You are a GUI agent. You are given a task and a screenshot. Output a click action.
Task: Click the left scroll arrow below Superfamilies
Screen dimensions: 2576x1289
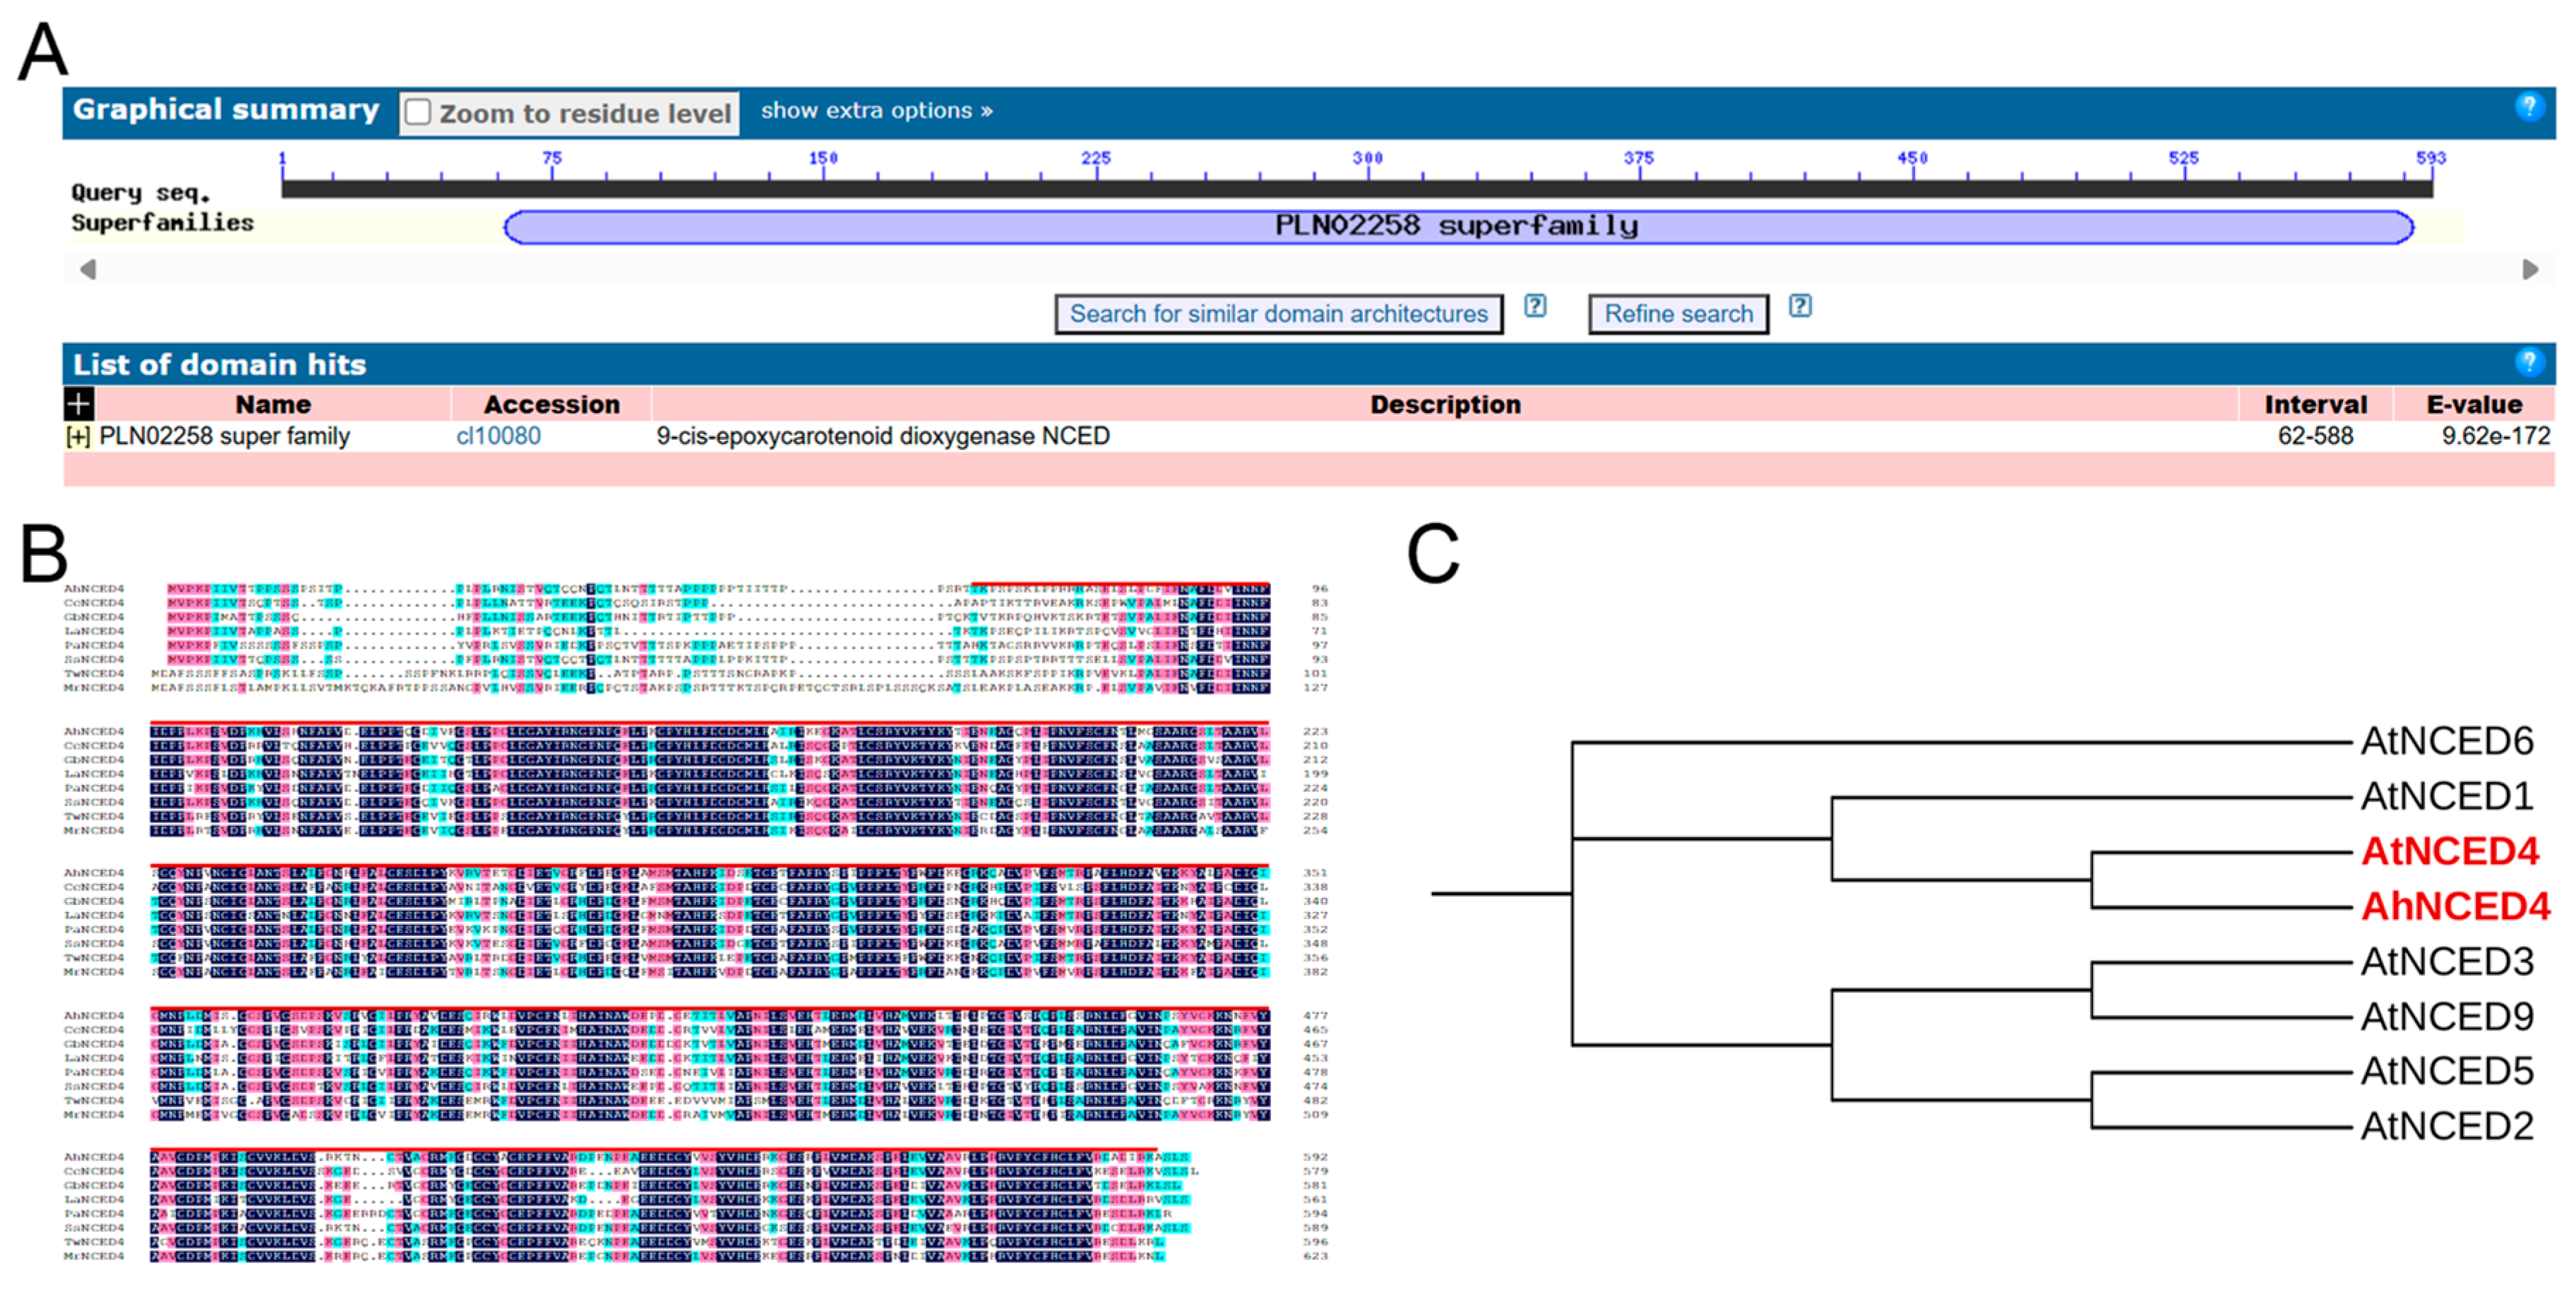click(x=88, y=269)
